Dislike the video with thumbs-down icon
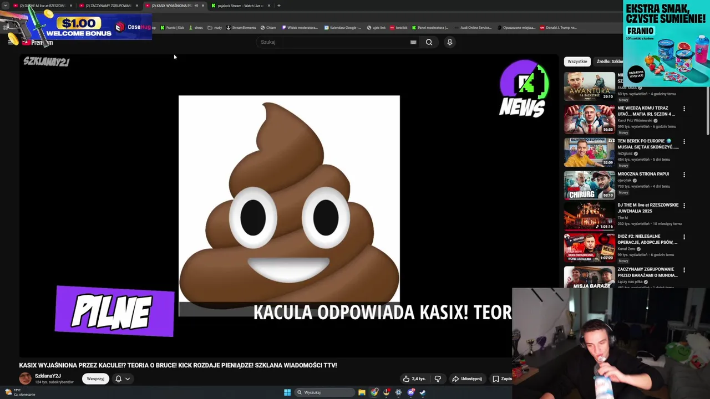Image resolution: width=710 pixels, height=399 pixels. 438,379
